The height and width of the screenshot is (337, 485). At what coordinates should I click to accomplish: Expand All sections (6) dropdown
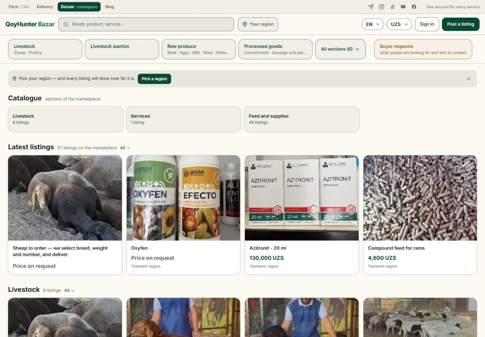340,49
